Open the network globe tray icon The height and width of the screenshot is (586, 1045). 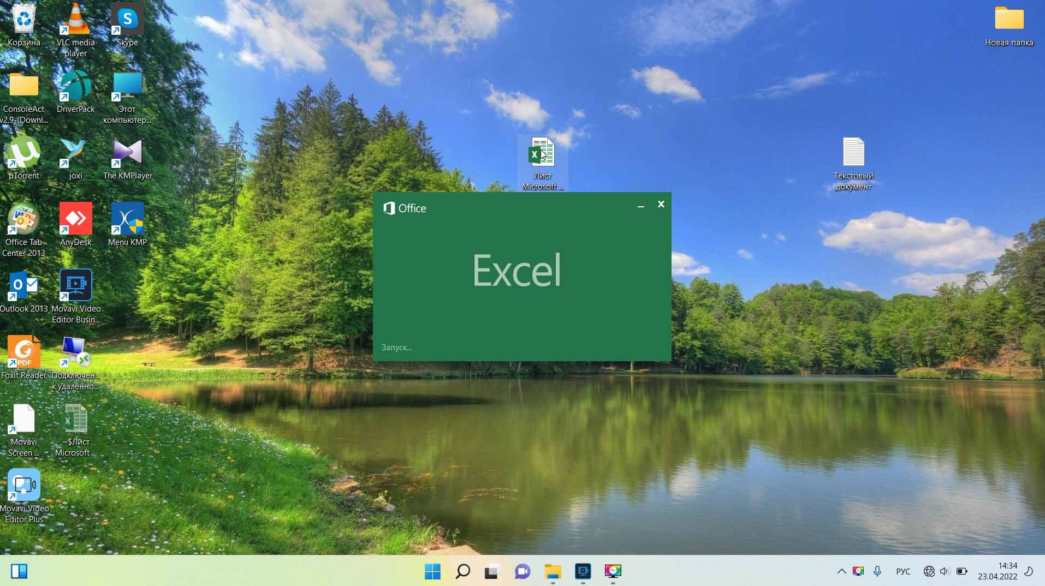929,571
